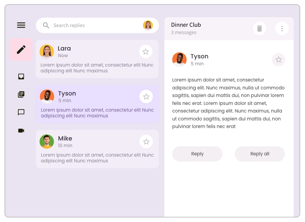Open the profile avatar beside the search bar
This screenshot has height=222, width=305.
(148, 25)
